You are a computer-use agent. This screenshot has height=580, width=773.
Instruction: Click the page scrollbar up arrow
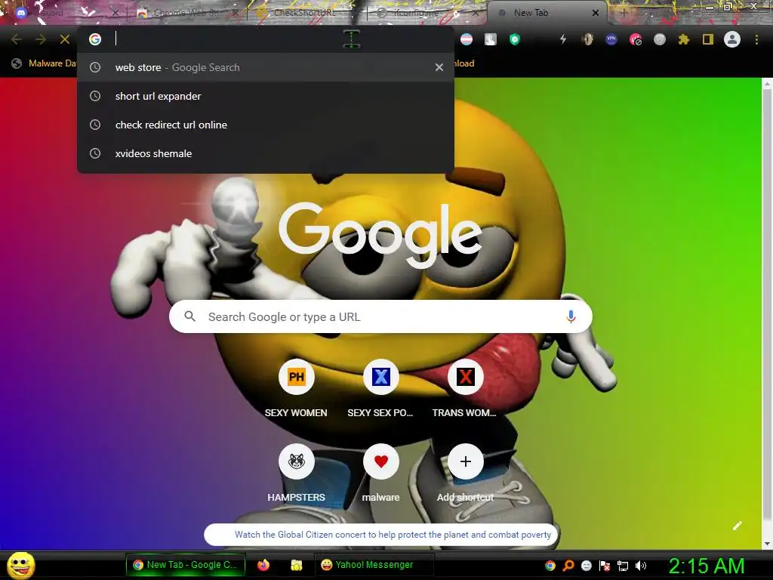(x=767, y=84)
